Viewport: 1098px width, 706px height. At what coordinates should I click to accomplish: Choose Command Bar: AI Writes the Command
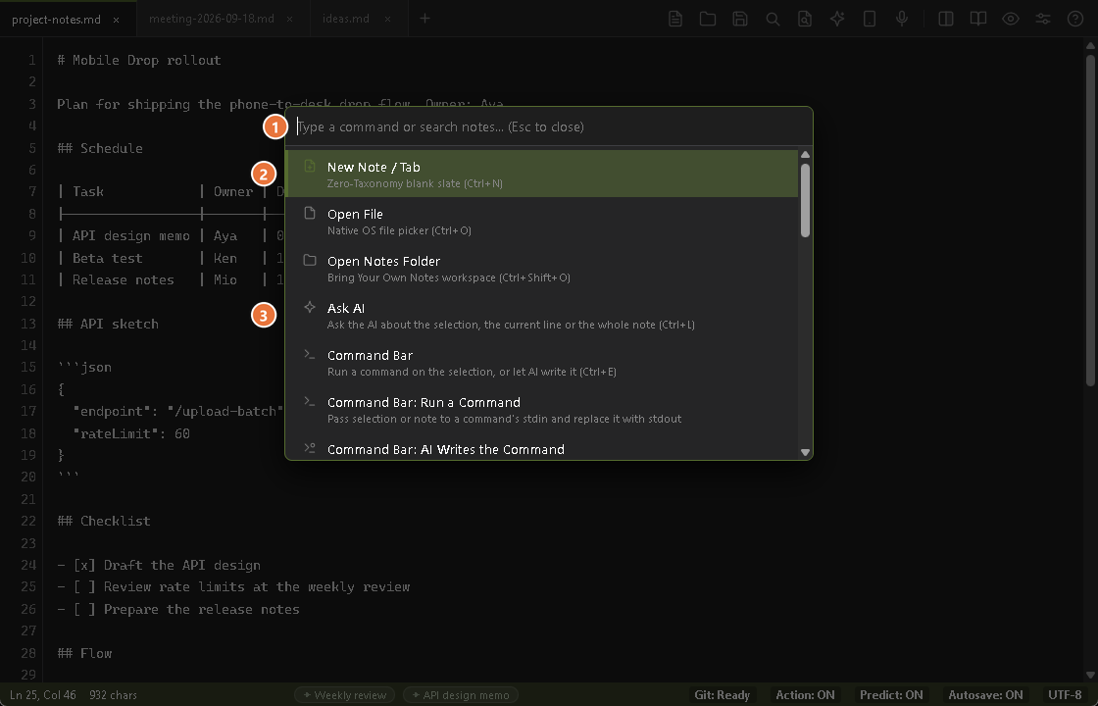pos(541,446)
